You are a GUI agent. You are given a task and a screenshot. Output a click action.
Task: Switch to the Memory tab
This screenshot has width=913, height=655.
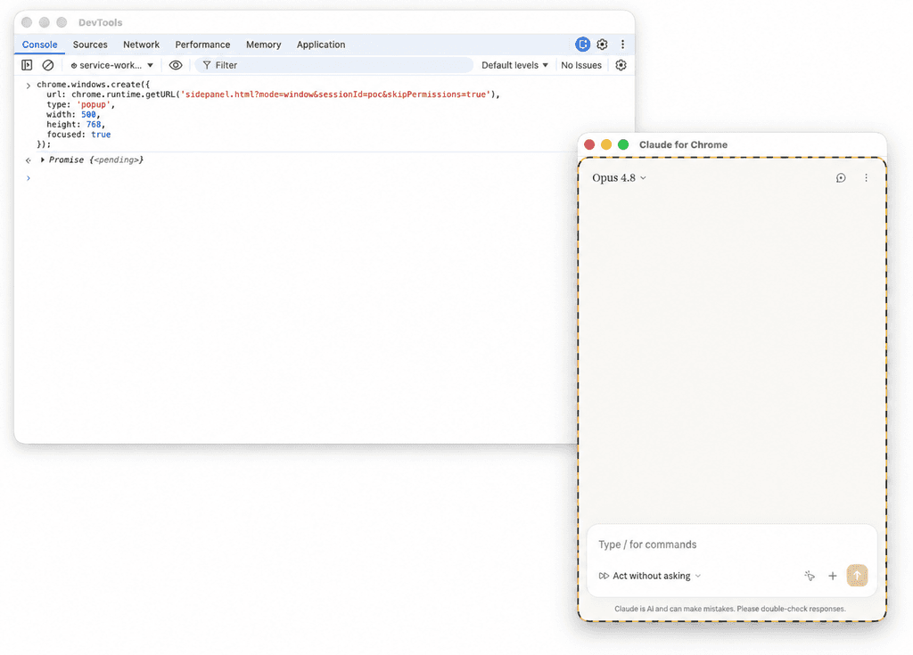click(263, 45)
